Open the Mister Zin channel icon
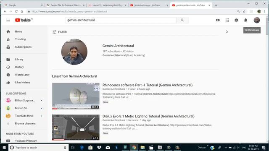 click(8, 108)
